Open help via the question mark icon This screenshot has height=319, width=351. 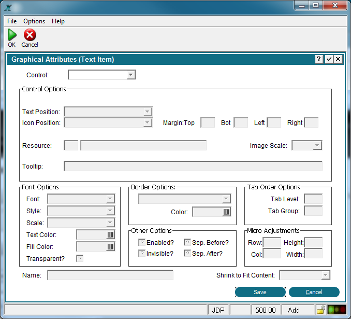point(319,59)
